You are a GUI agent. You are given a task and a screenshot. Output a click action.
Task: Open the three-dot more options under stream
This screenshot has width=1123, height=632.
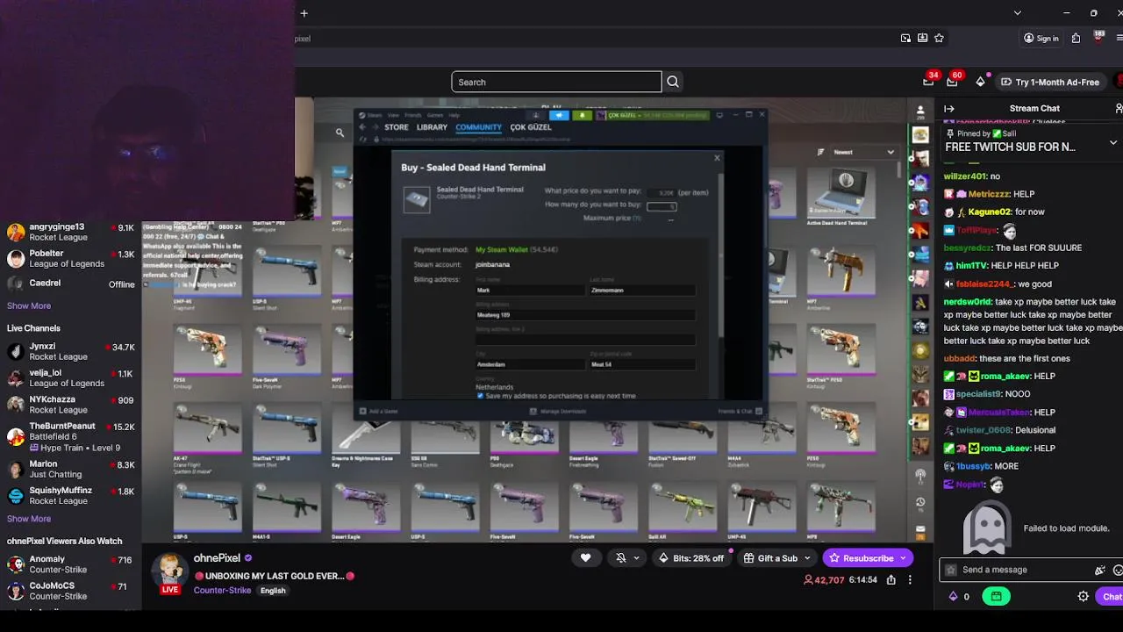click(x=910, y=580)
